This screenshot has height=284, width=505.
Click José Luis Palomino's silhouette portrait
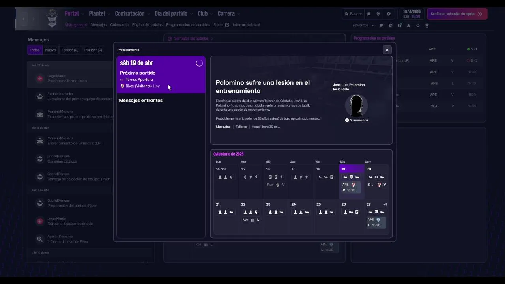356,105
